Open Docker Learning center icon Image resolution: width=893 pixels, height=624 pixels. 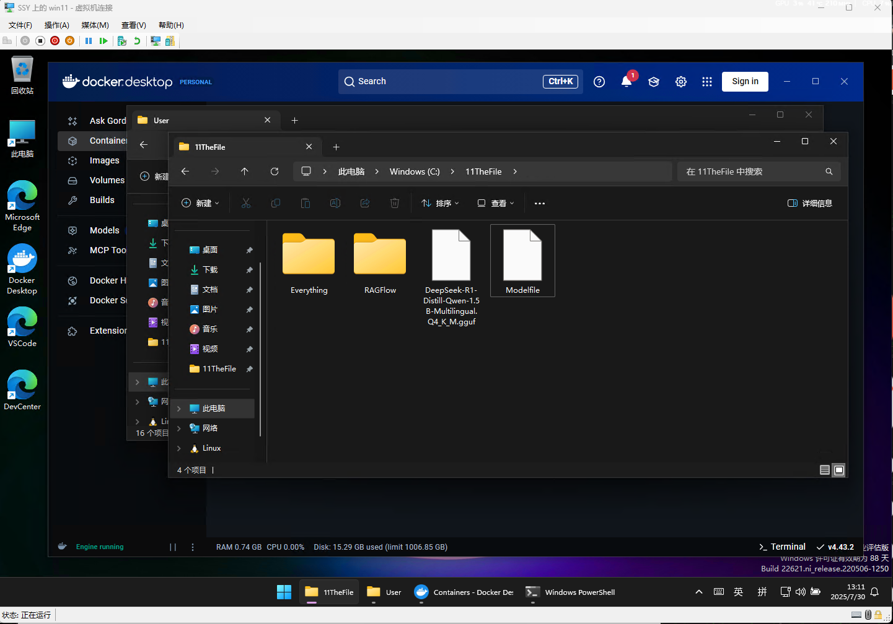tap(654, 82)
